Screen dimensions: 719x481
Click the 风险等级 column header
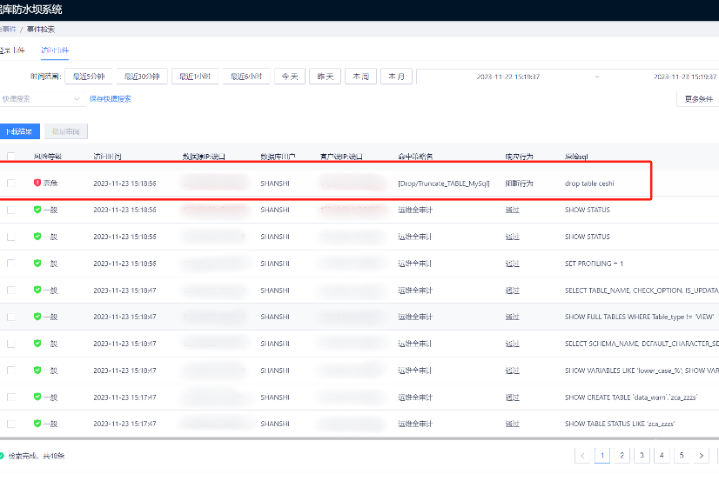pos(48,157)
